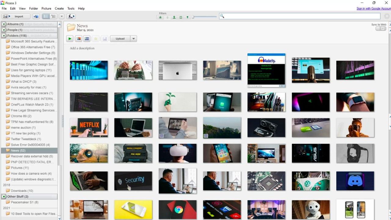The height and width of the screenshot is (220, 391).
Task: Click the folder list scroll-up arrow
Action: coord(60,24)
